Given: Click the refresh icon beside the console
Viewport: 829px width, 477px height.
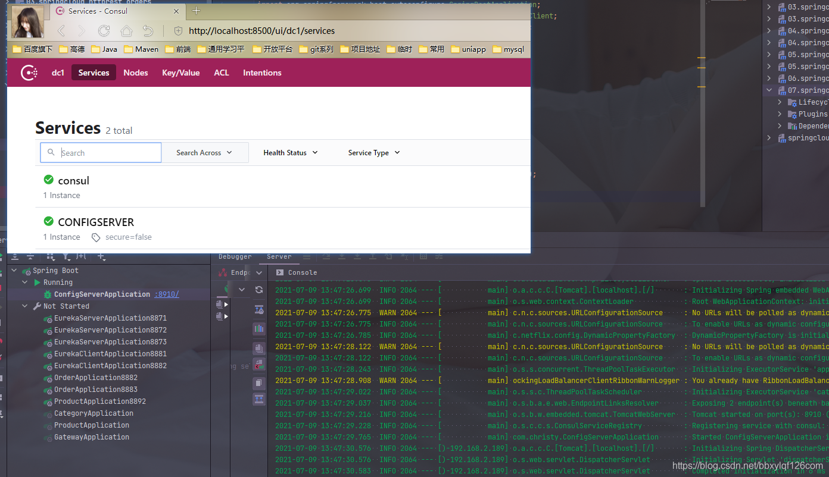Looking at the screenshot, I should point(259,290).
